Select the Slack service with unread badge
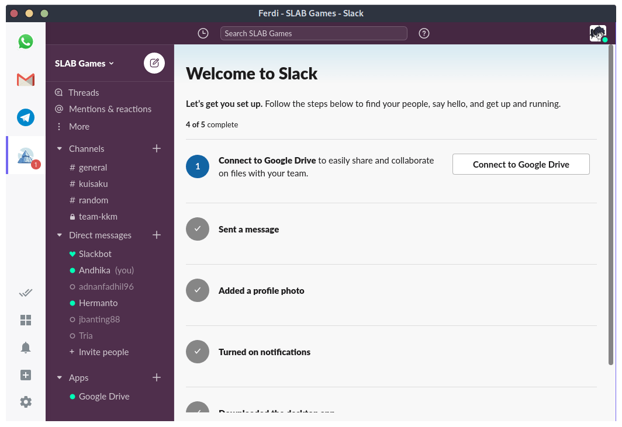The width and height of the screenshot is (622, 427). pos(26,155)
